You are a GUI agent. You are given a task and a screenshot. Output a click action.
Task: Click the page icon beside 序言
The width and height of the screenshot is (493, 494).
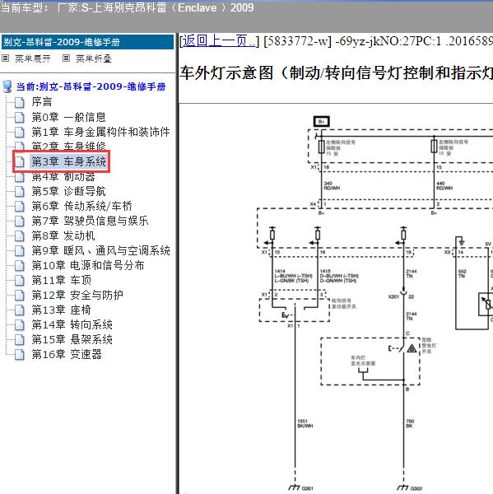point(20,102)
